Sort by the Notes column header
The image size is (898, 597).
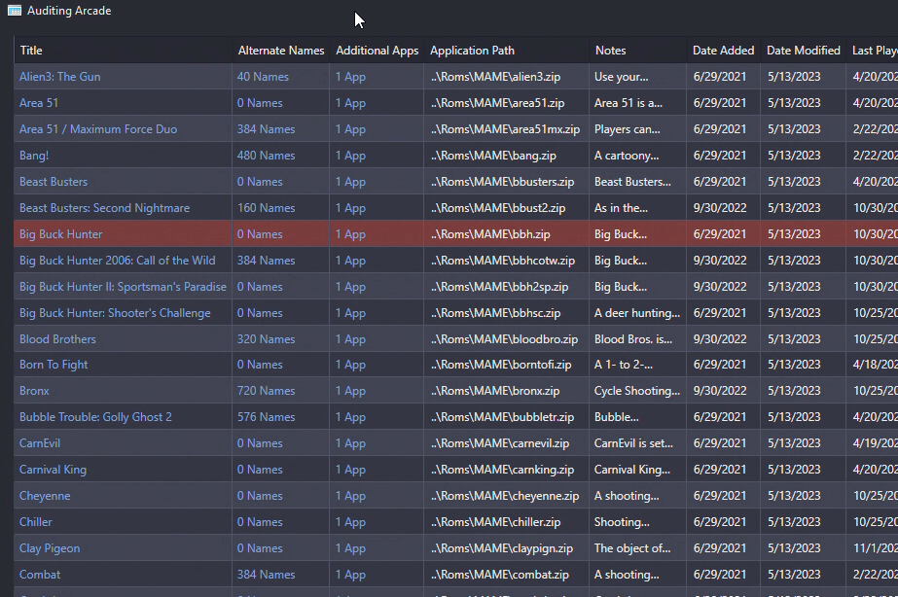(x=610, y=51)
